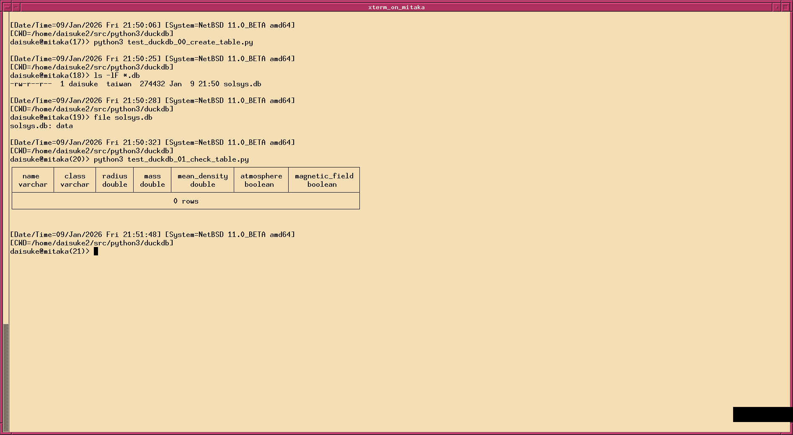Viewport: 793px width, 435px height.
Task: Select the filename solsys.db in the ls output
Action: [x=242, y=84]
